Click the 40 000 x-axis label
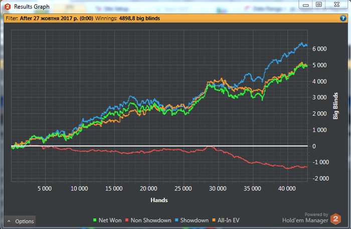 tap(287, 188)
